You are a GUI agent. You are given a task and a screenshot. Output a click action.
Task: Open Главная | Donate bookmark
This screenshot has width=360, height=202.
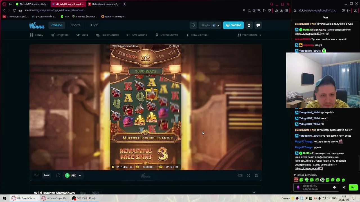click(84, 17)
